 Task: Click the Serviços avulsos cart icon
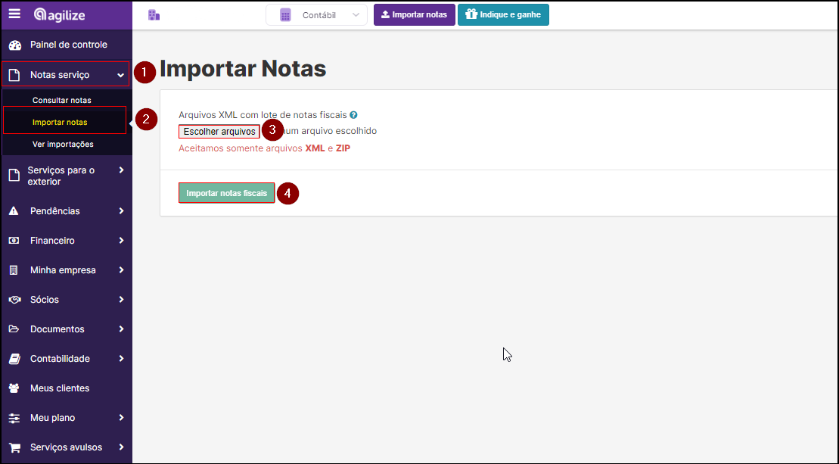pos(14,447)
